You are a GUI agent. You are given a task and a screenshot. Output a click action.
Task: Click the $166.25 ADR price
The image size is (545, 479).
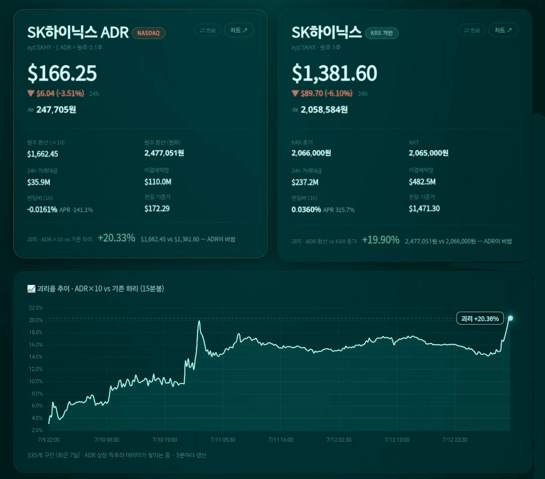point(62,73)
